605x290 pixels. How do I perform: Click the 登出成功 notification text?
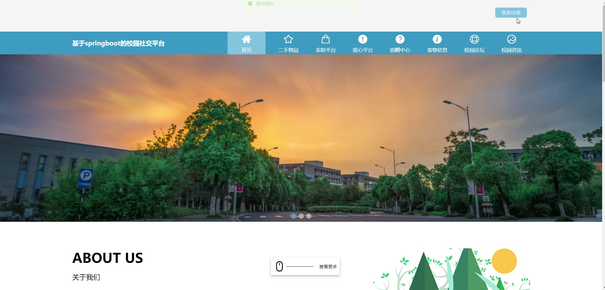(x=265, y=3)
